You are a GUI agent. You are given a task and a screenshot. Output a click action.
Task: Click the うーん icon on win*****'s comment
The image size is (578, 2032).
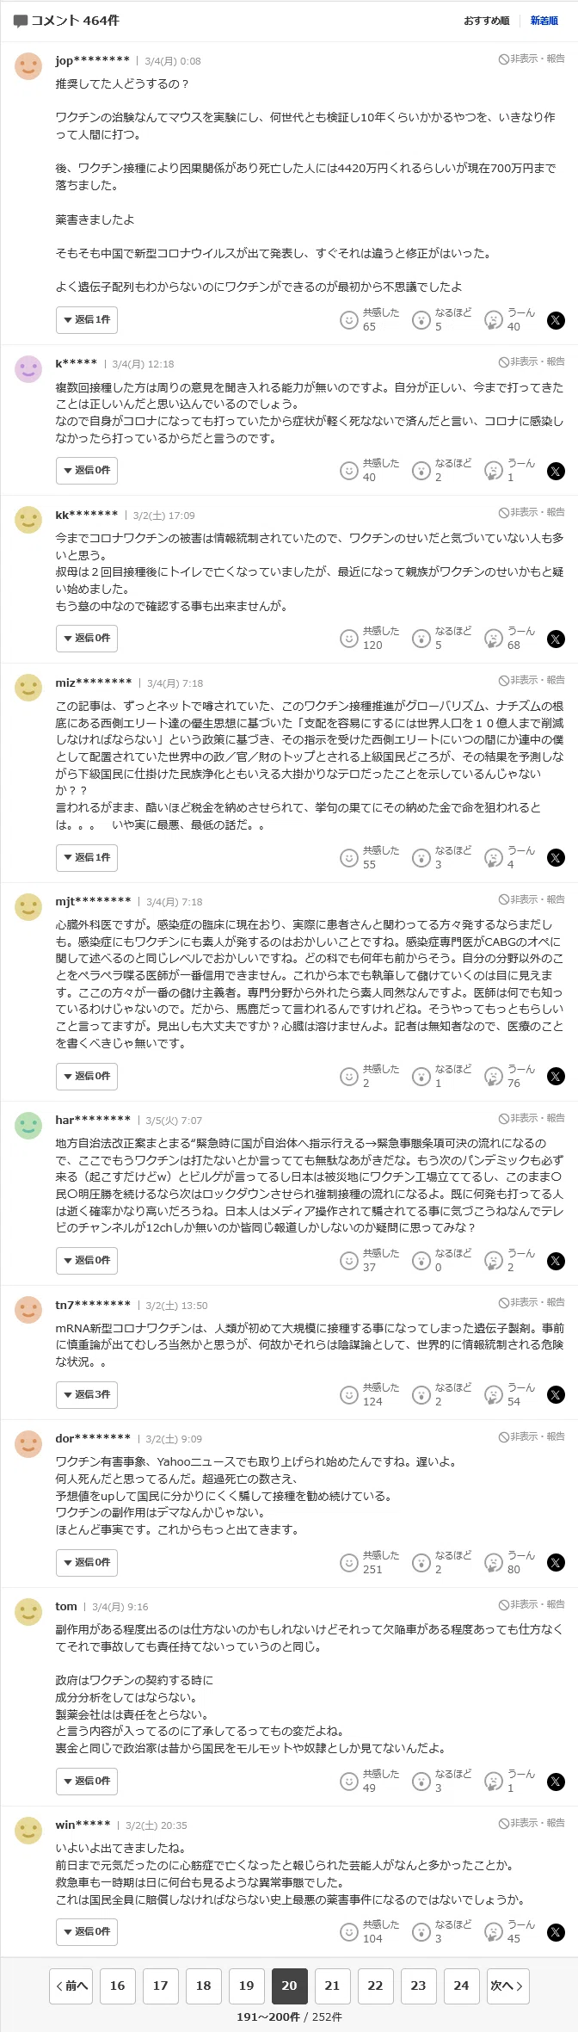493,1932
